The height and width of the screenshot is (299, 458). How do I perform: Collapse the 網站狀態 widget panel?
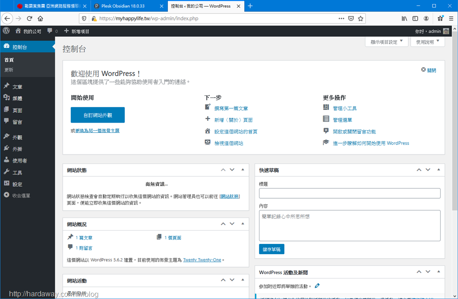click(x=243, y=170)
